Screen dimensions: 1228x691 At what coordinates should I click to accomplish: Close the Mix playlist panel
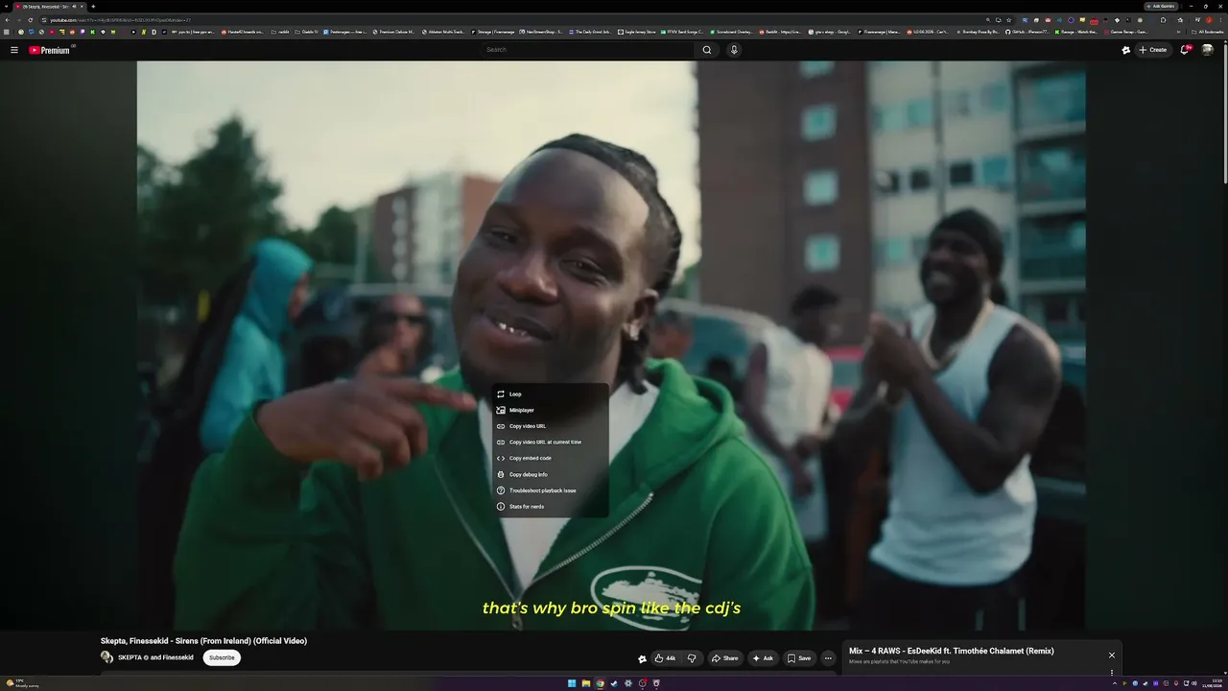coord(1112,655)
